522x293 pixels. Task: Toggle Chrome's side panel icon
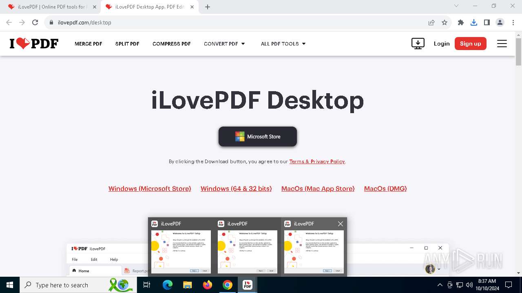tap(487, 22)
